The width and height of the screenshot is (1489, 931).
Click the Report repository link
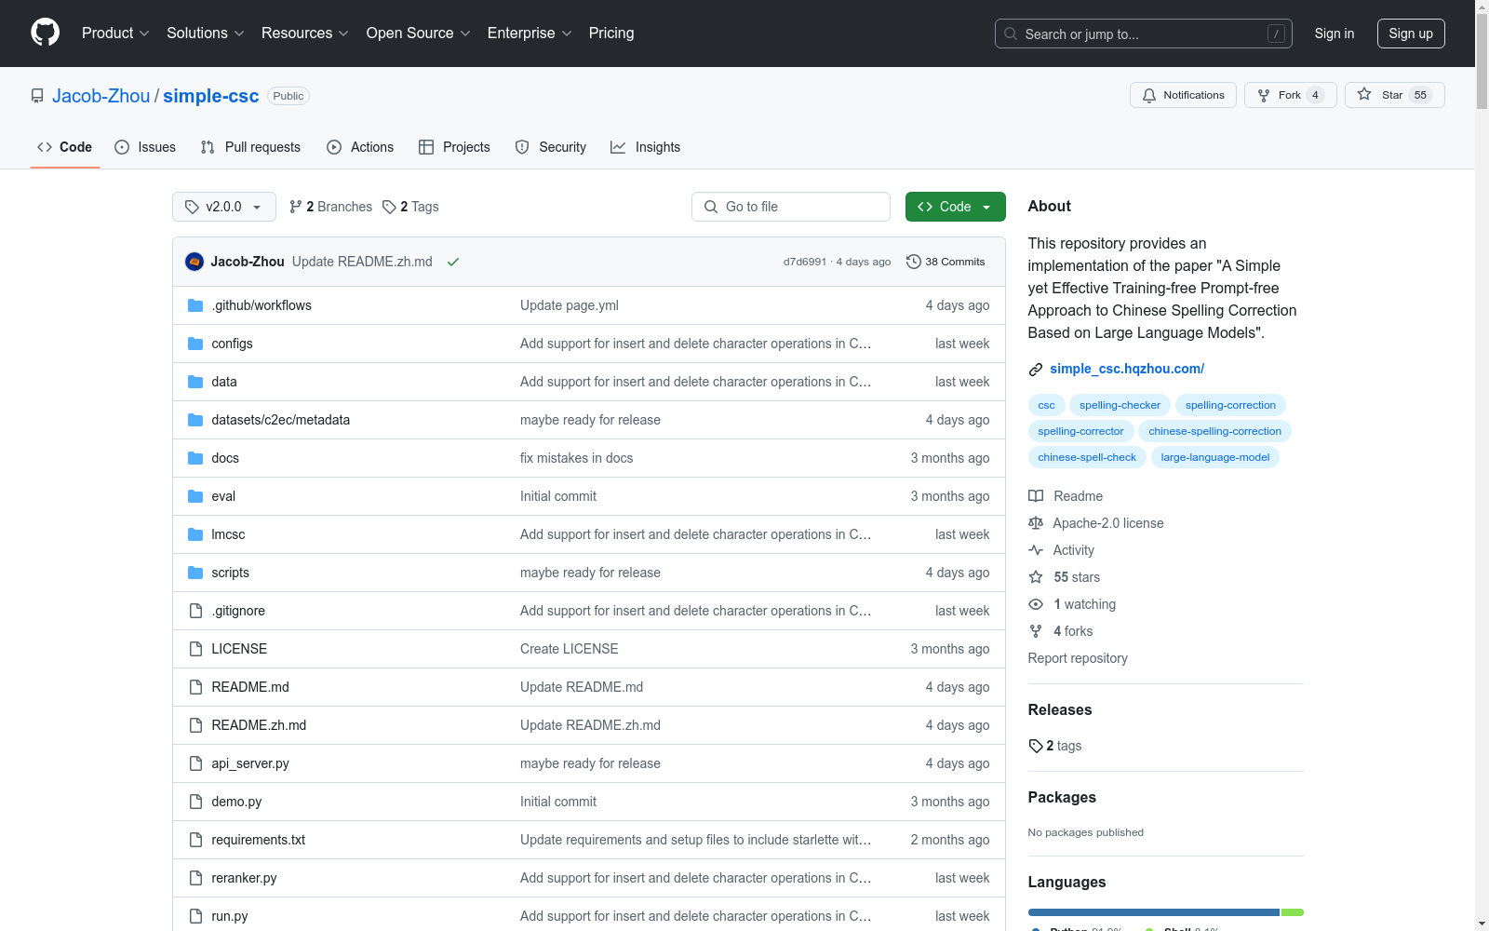pyautogui.click(x=1078, y=658)
